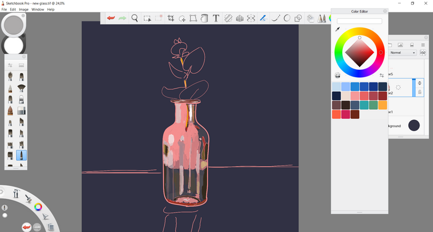Image resolution: width=433 pixels, height=232 pixels.
Task: Enable the Symmetry tool
Action: point(251,18)
